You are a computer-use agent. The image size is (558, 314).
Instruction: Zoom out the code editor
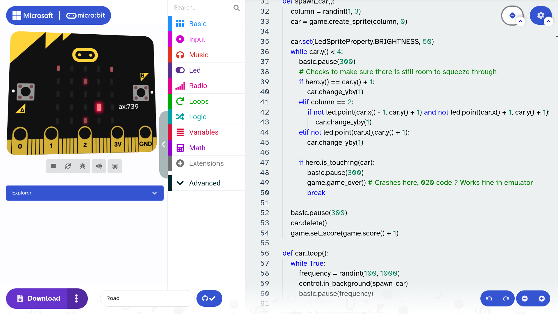[x=525, y=299]
